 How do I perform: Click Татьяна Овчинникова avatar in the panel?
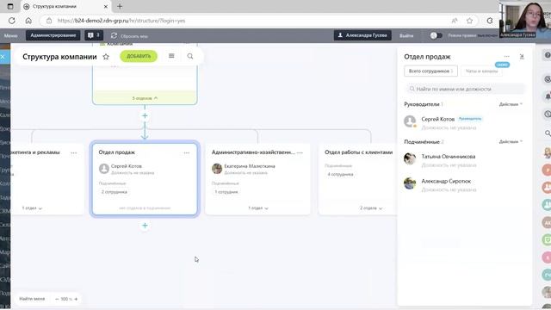[410, 158]
